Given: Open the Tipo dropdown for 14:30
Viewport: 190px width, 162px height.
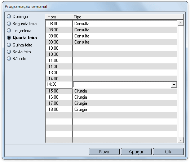Looking at the screenshot, I should [x=174, y=85].
